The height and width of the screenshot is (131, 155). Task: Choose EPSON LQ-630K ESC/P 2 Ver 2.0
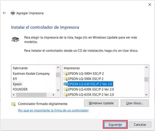coord(91,89)
